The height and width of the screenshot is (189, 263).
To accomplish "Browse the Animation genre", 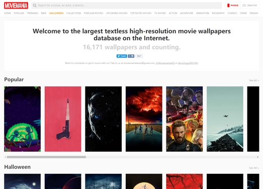I will click(203, 13).
